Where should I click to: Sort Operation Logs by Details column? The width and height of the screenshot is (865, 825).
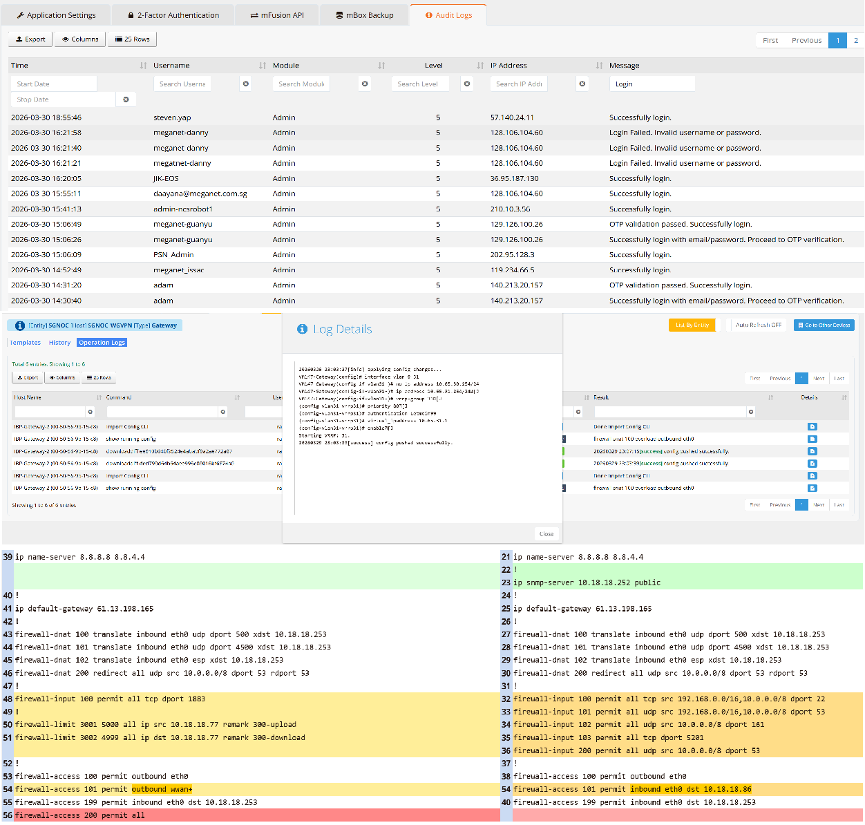[x=844, y=398]
